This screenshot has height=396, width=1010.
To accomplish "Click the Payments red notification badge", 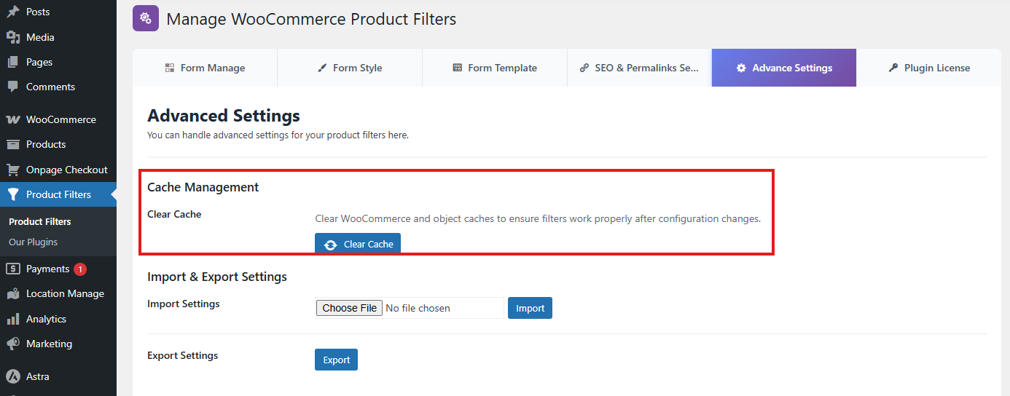I will [80, 269].
